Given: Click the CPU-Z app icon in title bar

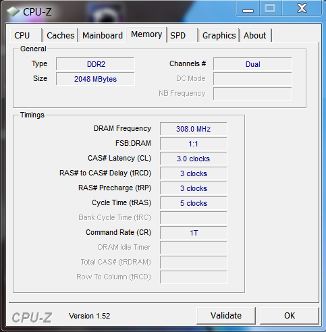Looking at the screenshot, I should 13,11.
